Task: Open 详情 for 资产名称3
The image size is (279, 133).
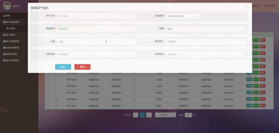Action: (249, 92)
